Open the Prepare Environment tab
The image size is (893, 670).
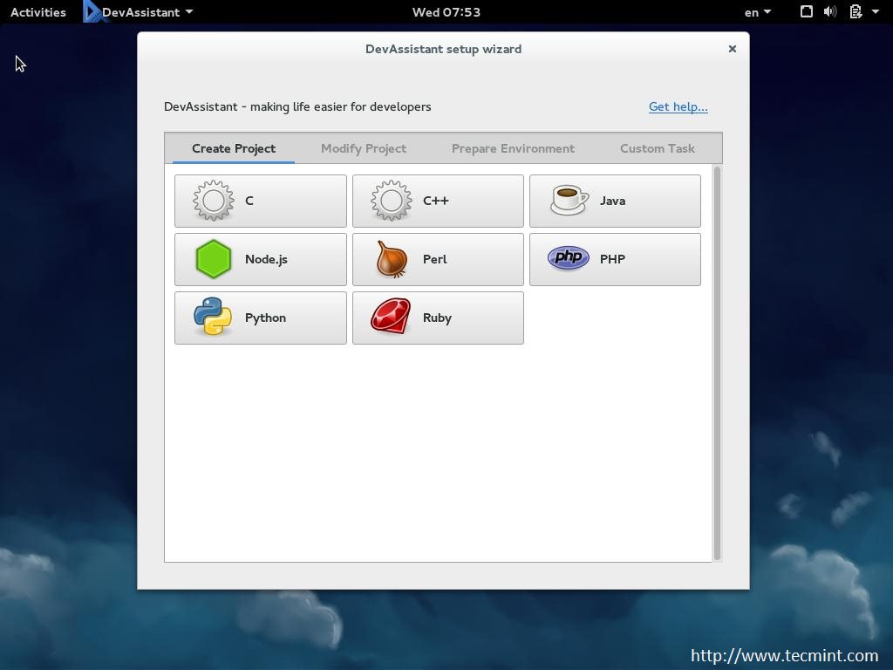click(x=513, y=148)
